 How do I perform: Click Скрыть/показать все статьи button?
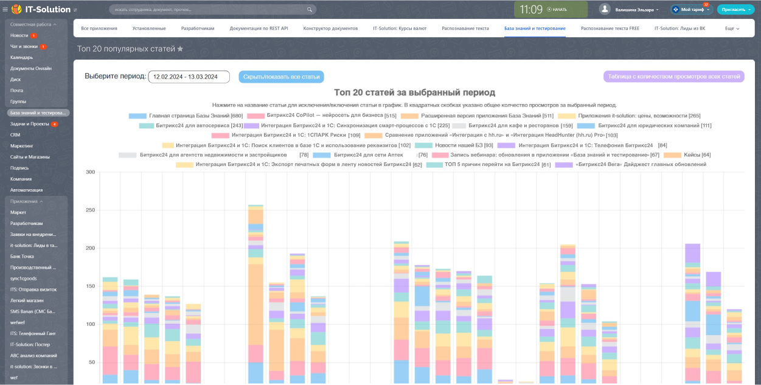click(x=281, y=77)
